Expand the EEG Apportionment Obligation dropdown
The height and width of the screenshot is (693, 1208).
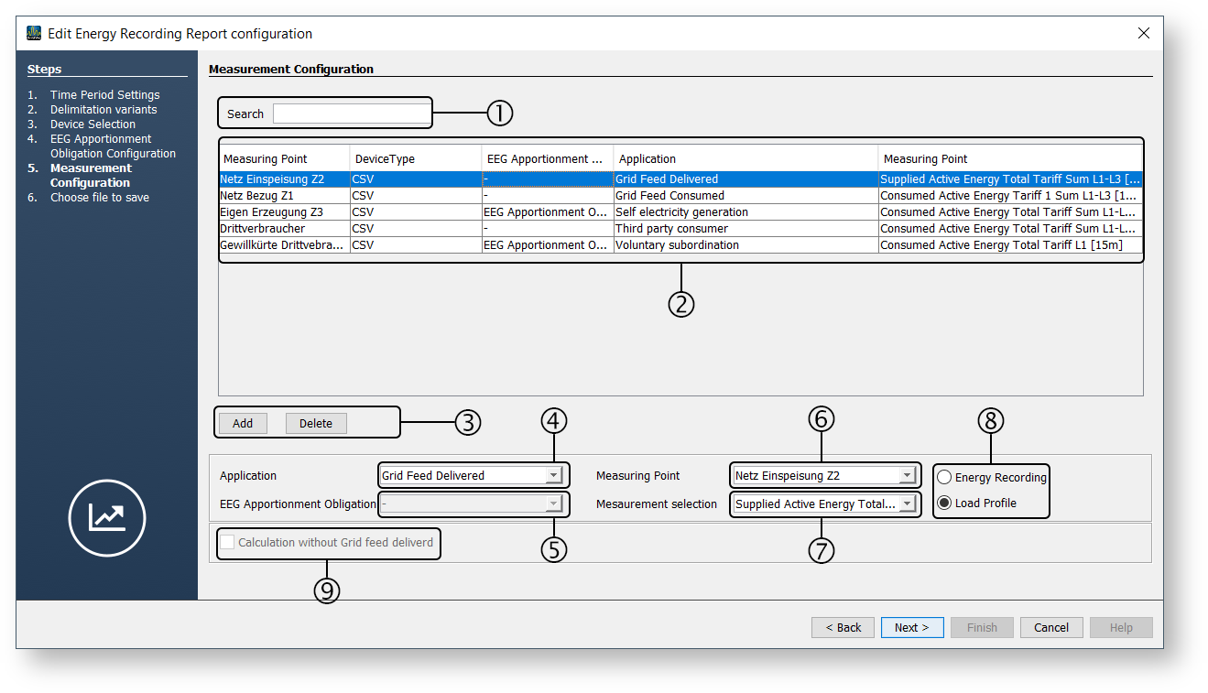point(552,504)
